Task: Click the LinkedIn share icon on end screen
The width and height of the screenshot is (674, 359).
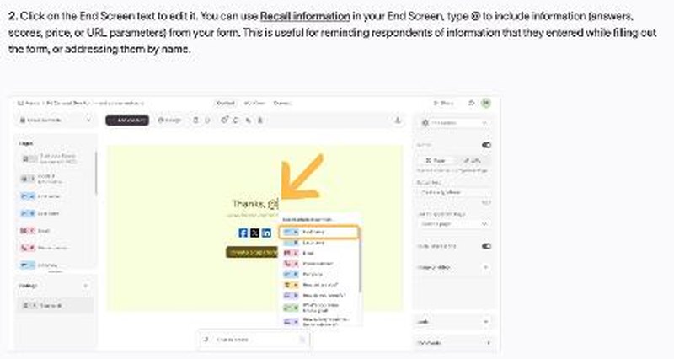Action: pyautogui.click(x=266, y=233)
